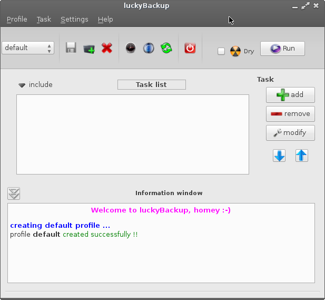Open the Help menu
The width and height of the screenshot is (325, 300).
tap(105, 20)
